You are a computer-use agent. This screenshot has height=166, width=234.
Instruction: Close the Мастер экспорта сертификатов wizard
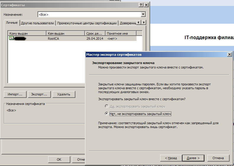coord(229,55)
